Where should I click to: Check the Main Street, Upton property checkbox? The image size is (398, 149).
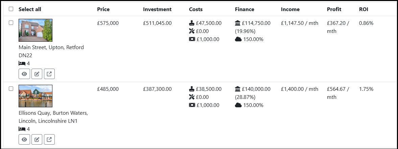(11, 23)
